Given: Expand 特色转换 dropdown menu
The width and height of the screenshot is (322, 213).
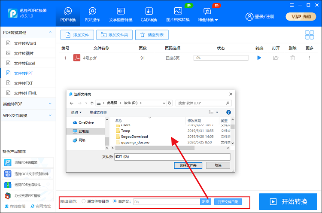Looking at the screenshot, I should (x=208, y=15).
